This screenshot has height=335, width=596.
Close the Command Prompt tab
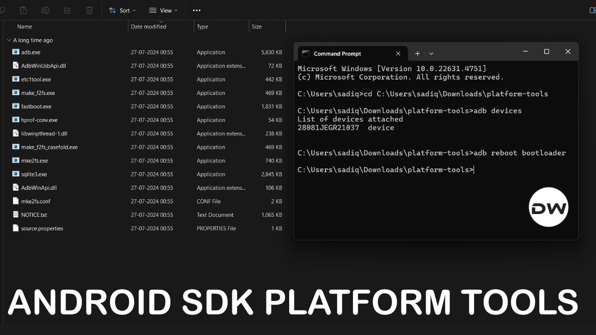pos(398,54)
